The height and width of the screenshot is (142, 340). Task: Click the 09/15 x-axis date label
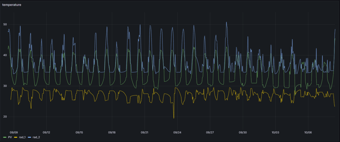(79, 132)
